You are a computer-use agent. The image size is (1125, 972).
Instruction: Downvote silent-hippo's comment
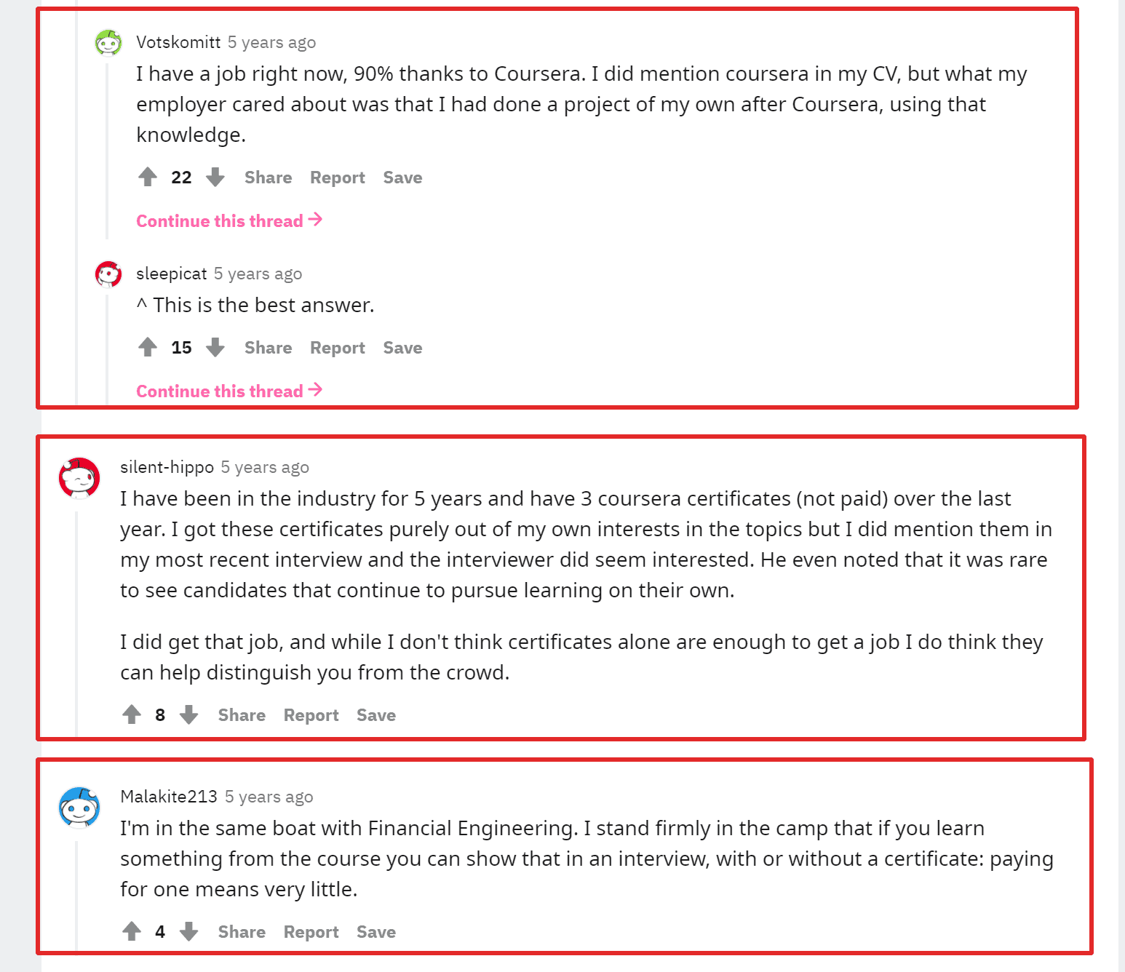click(189, 714)
